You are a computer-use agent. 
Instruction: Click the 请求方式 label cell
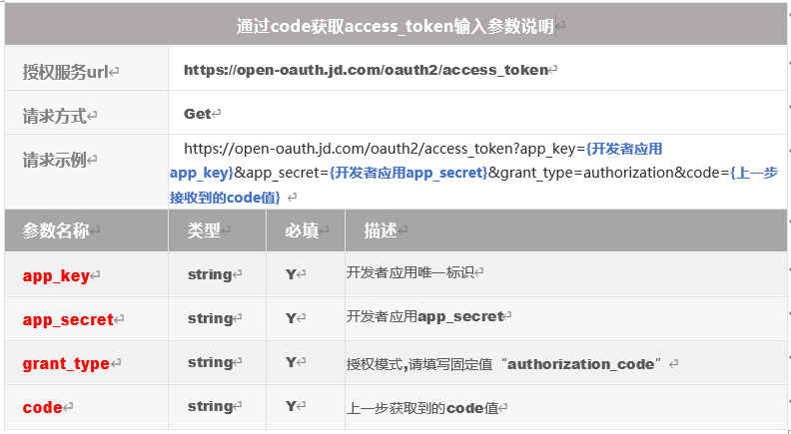(55, 116)
